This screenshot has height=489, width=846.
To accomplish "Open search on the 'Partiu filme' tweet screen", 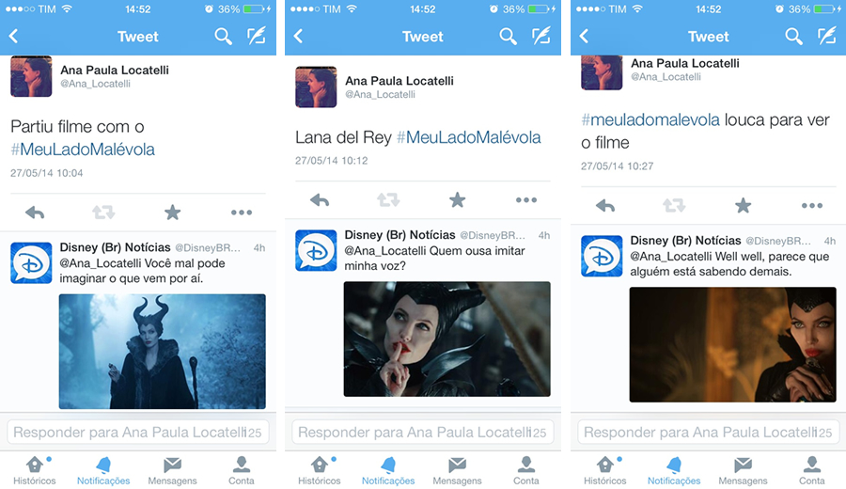I will (x=223, y=36).
